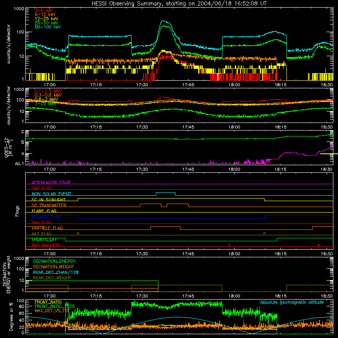The image size is (338, 338).
Task: Click the REAR_DEC_CHAN/128 legend label
Action: [56, 272]
